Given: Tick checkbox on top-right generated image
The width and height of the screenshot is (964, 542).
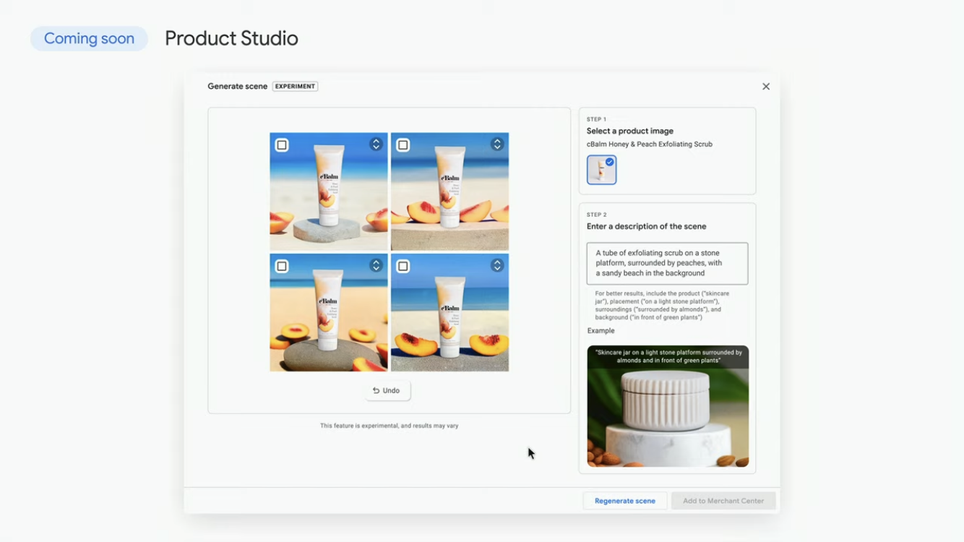Looking at the screenshot, I should click(403, 145).
